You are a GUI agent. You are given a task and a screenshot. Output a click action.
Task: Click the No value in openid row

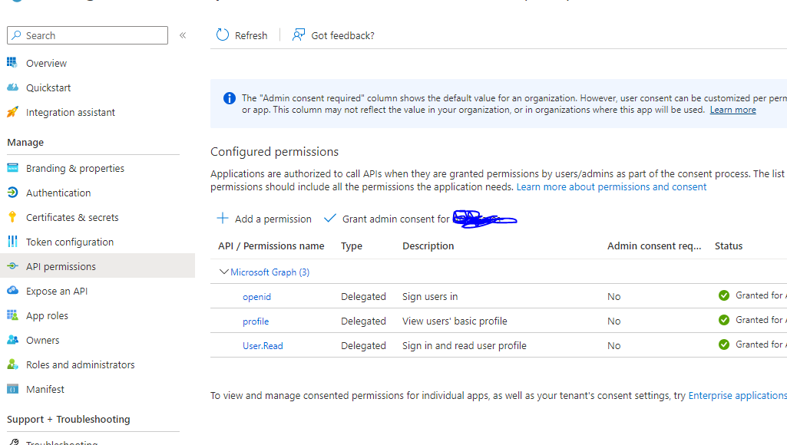click(613, 296)
